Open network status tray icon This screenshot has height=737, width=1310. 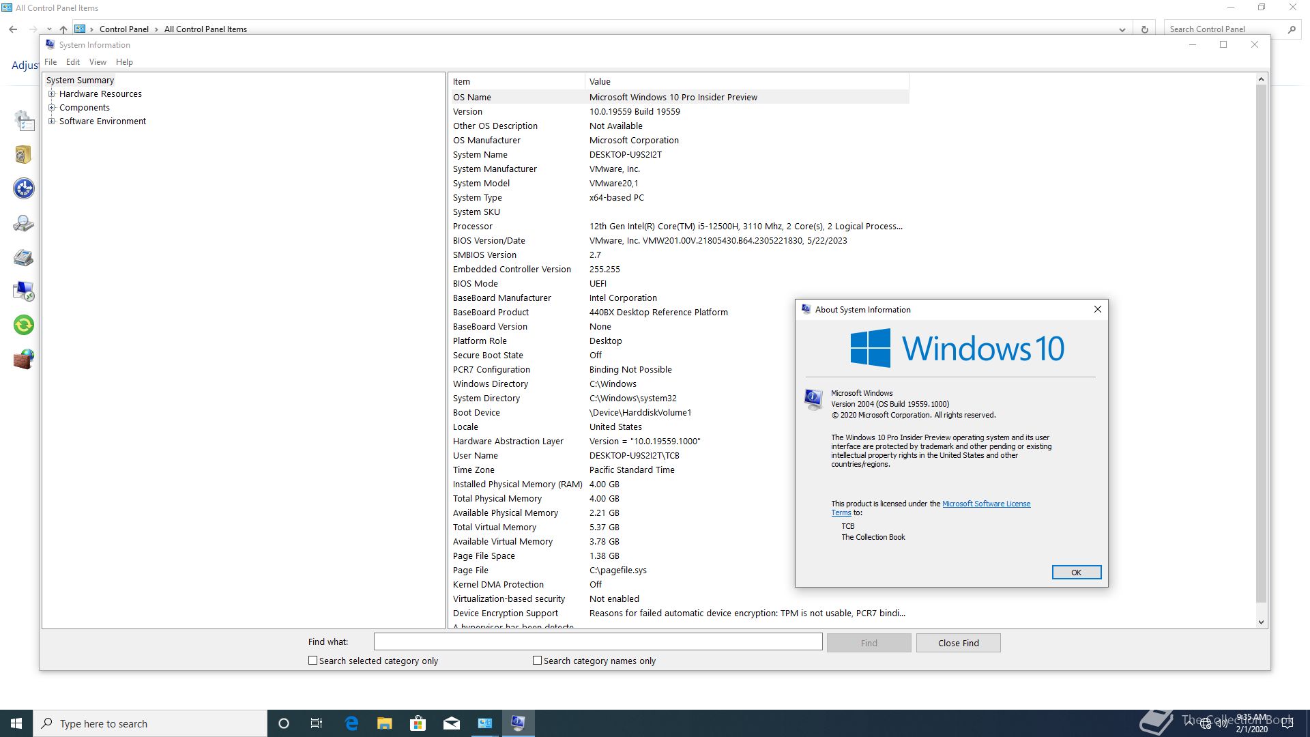[x=1205, y=723]
